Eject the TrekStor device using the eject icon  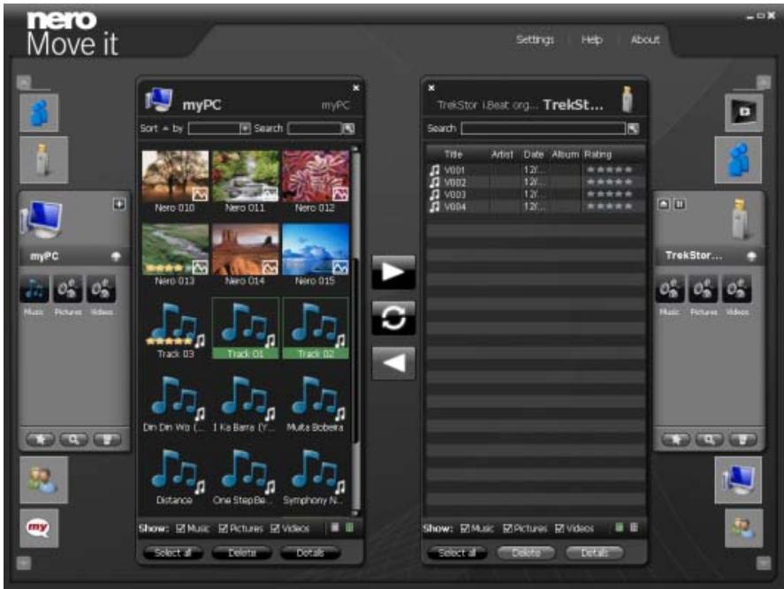click(x=664, y=204)
